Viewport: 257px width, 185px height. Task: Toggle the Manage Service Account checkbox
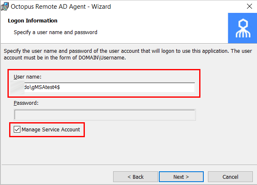pyautogui.click(x=17, y=129)
